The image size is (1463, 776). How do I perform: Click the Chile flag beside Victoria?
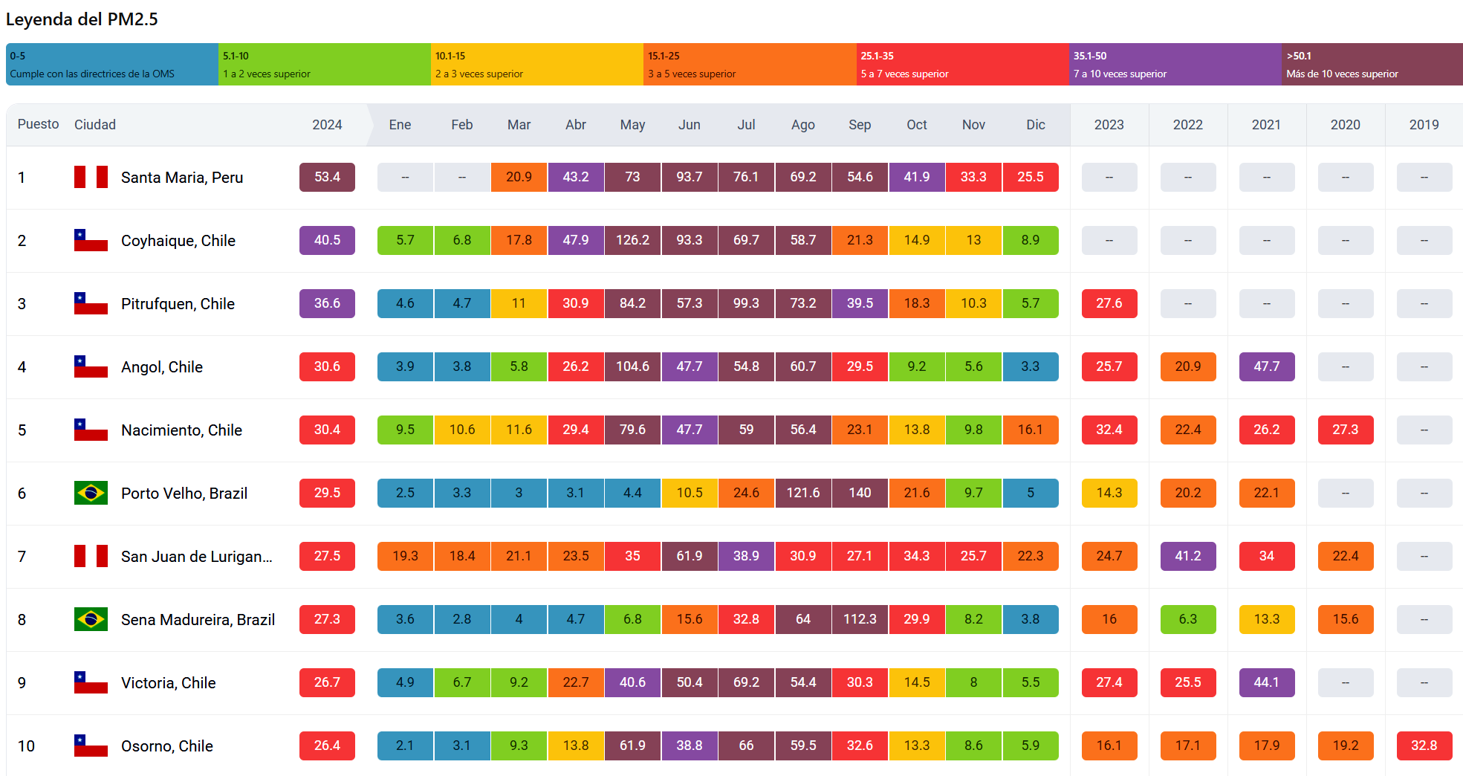point(91,682)
